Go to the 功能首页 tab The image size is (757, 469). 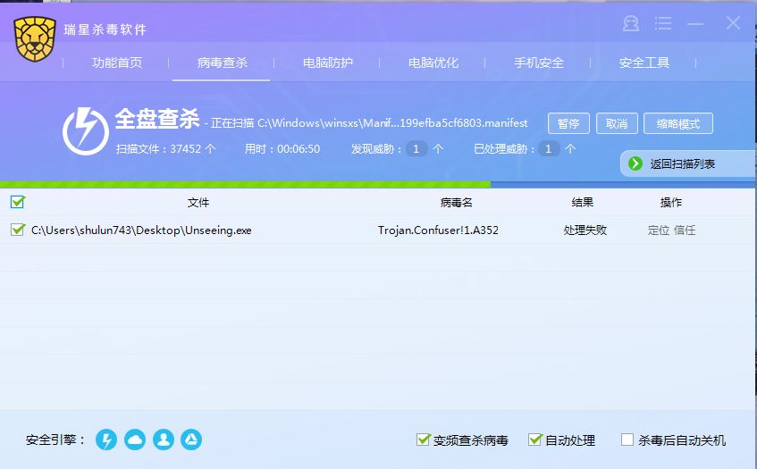(117, 63)
